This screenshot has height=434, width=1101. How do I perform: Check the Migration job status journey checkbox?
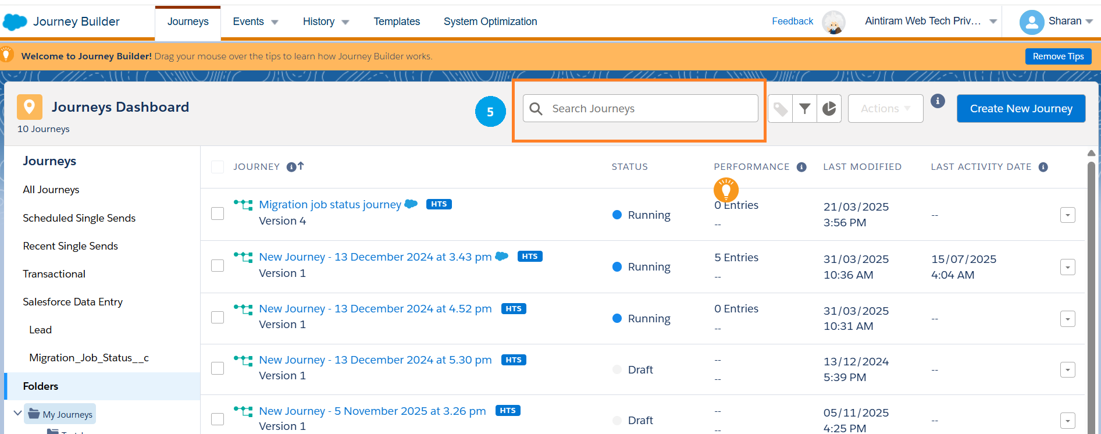point(218,214)
